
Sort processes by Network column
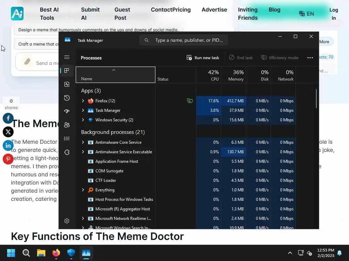pos(283,75)
